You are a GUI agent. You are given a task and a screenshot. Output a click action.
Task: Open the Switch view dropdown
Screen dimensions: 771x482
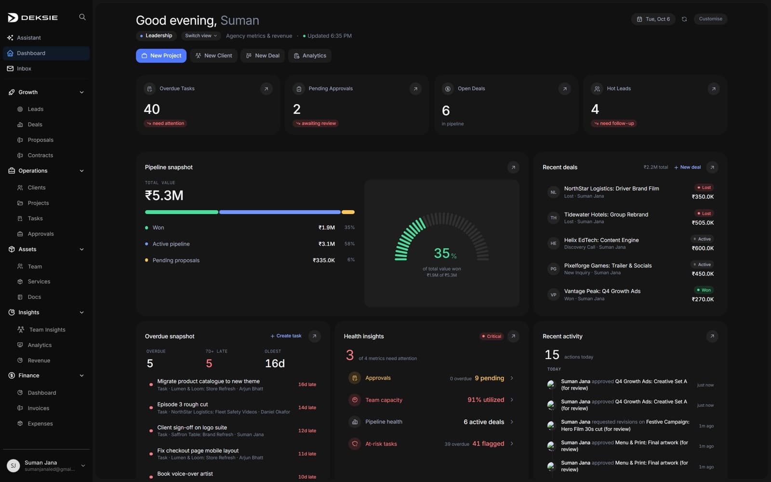[201, 36]
